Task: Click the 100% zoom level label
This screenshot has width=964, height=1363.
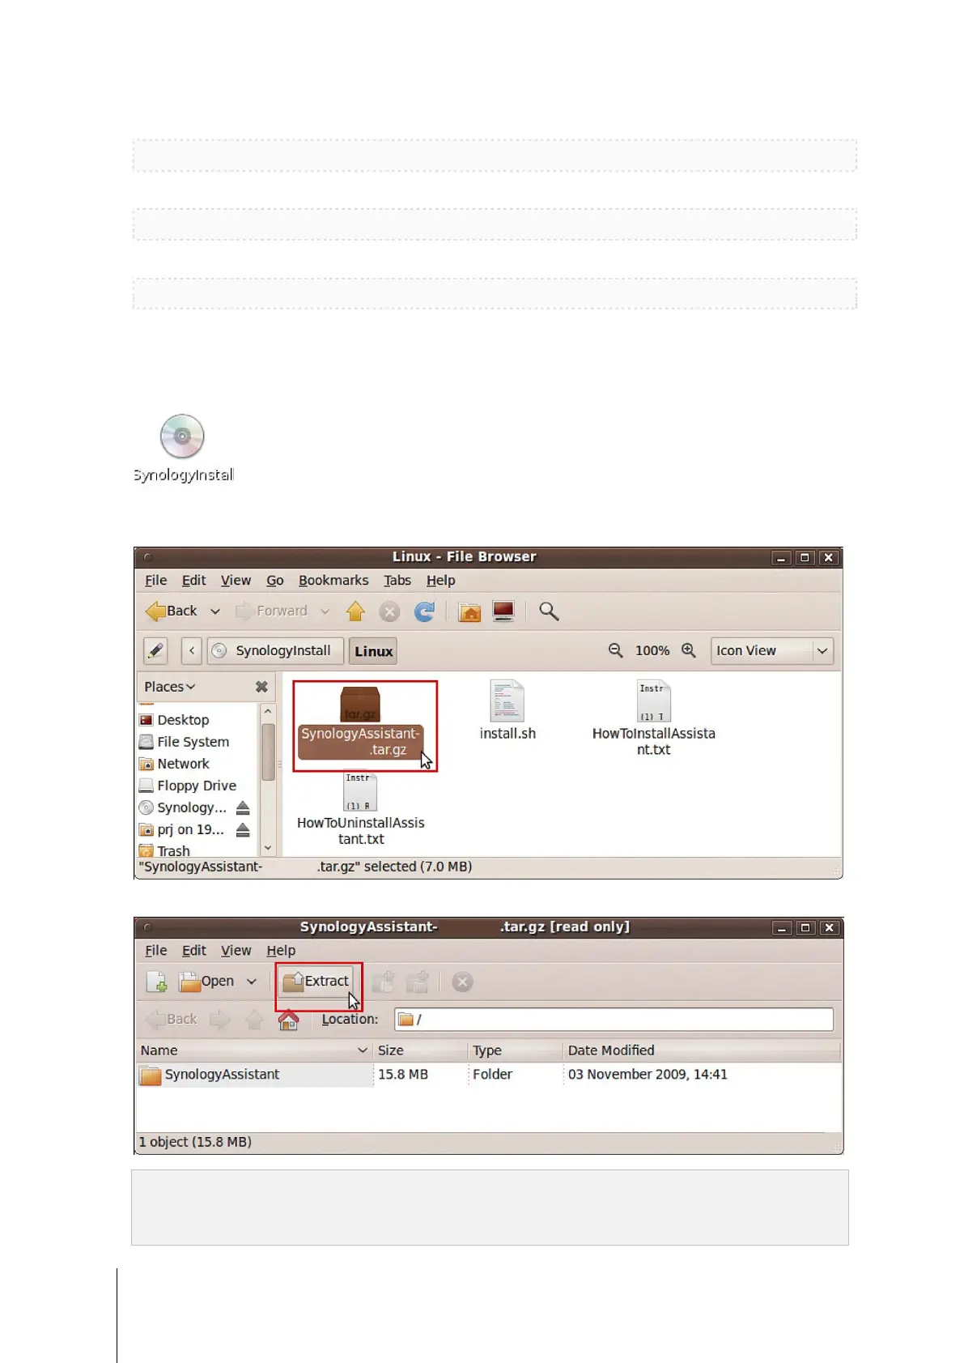Action: [652, 650]
